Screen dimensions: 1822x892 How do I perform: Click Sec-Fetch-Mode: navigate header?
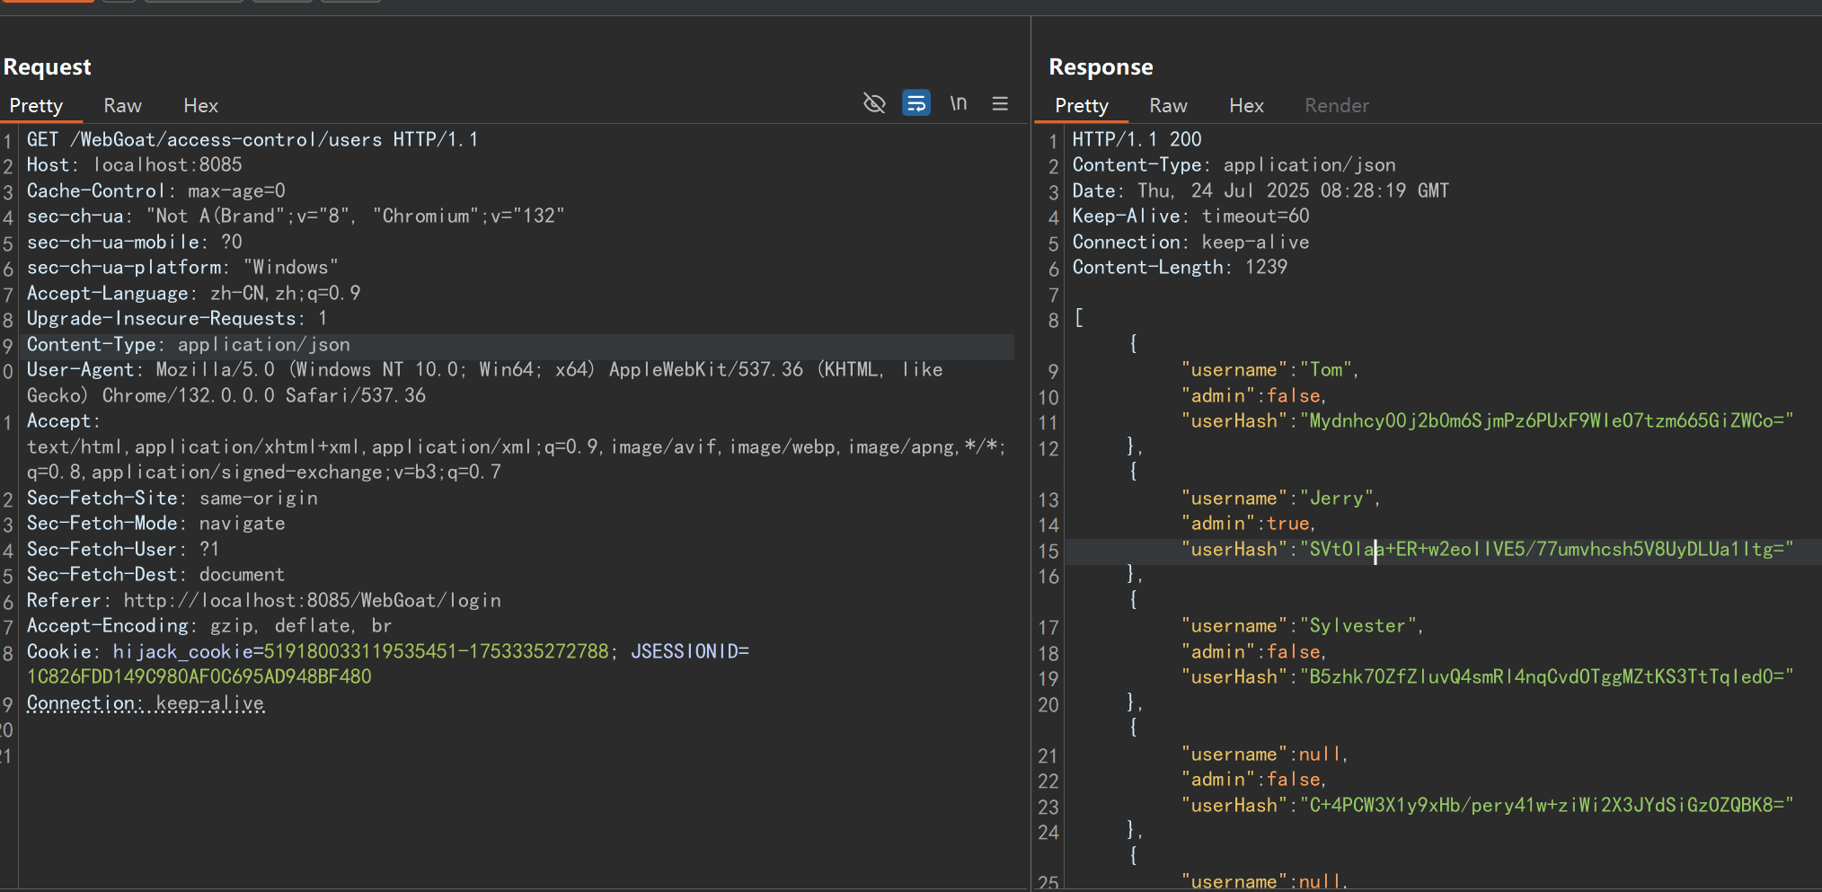pyautogui.click(x=155, y=524)
